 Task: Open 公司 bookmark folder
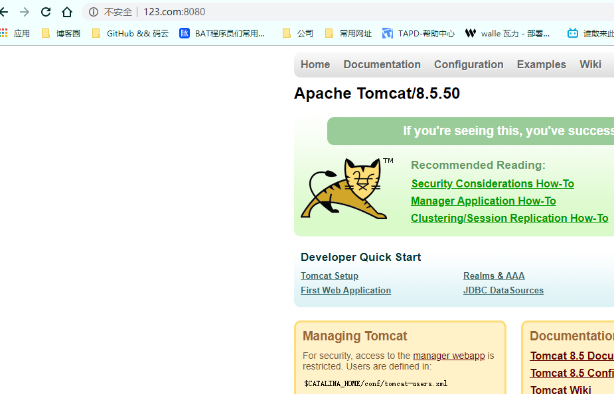pyautogui.click(x=298, y=34)
